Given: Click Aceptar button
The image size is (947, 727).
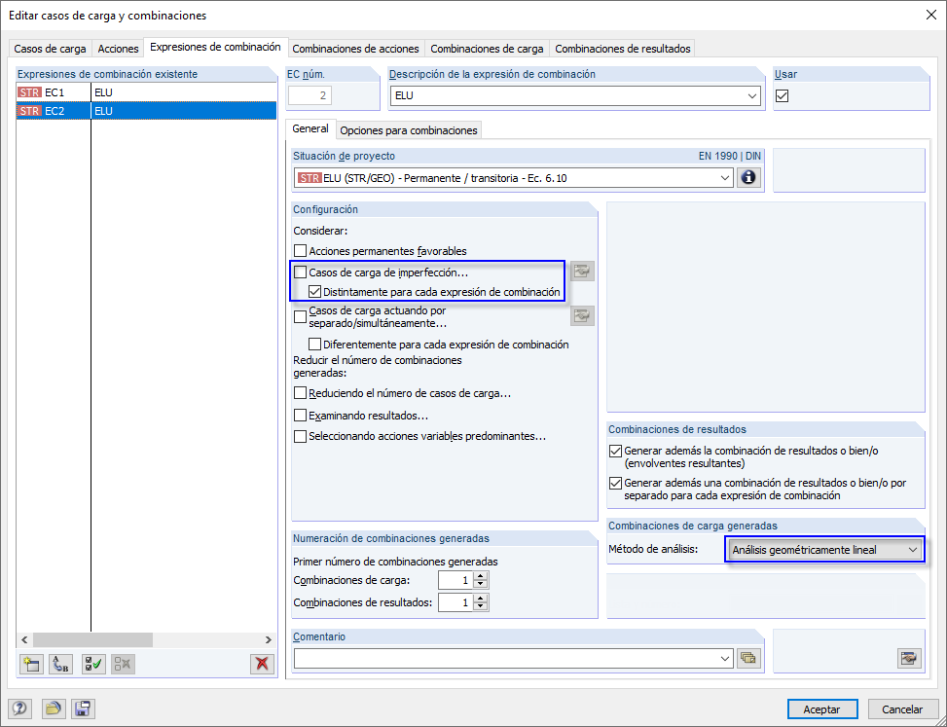Looking at the screenshot, I should pos(822,709).
